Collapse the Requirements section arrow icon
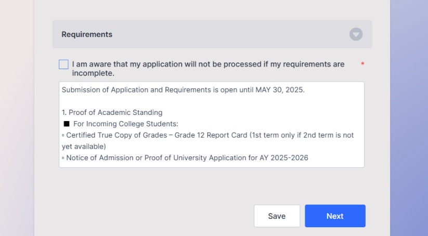Viewport: 428px width, 236px height. coord(356,34)
